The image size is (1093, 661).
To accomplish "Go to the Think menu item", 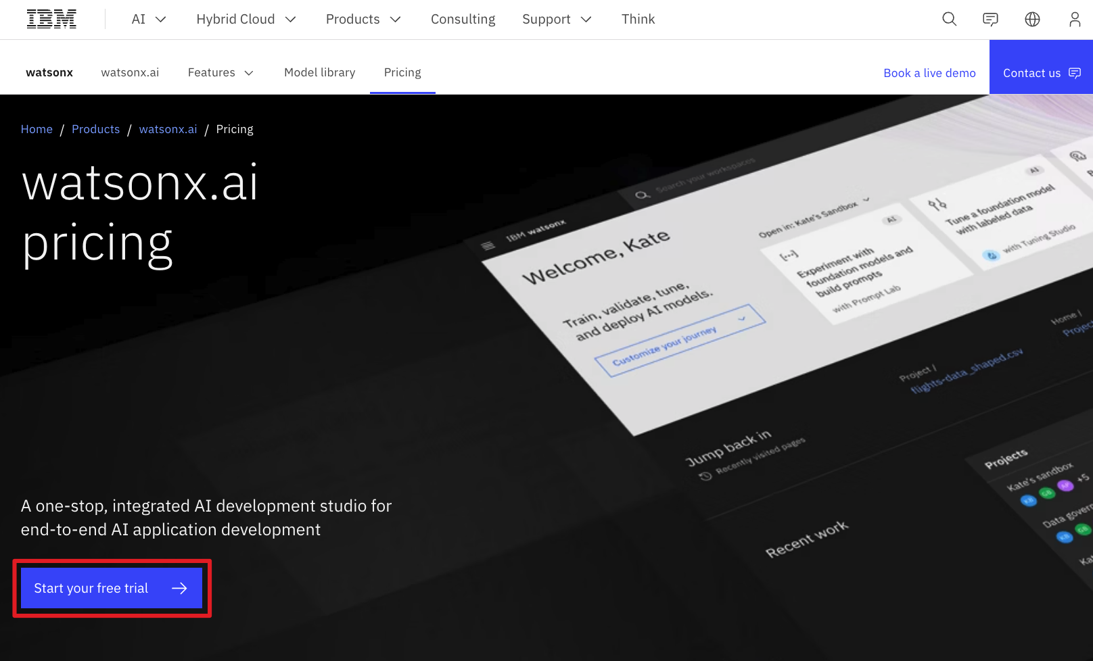I will pyautogui.click(x=638, y=19).
